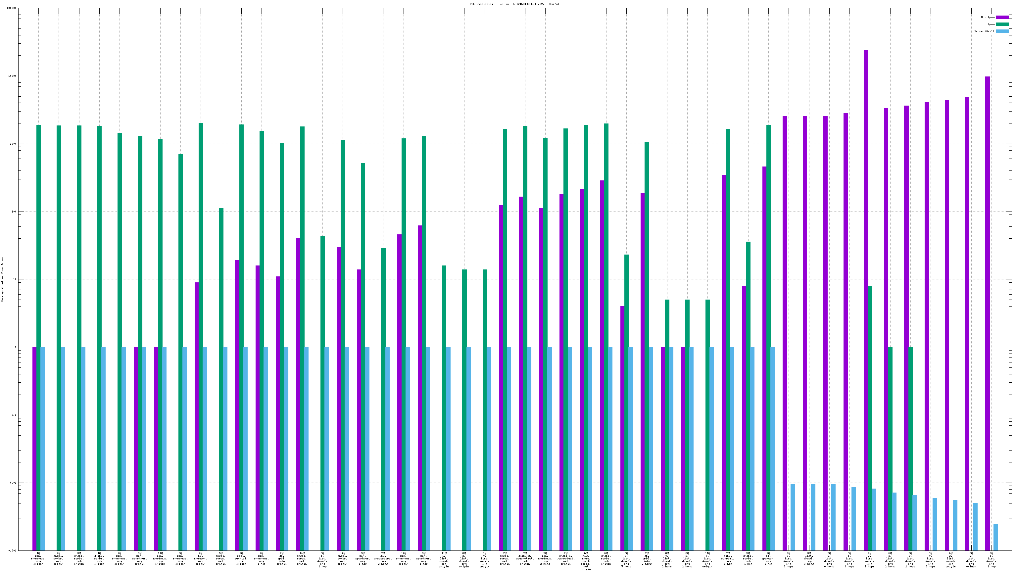Click the 'Score (0..1)' legend label text
The image size is (1017, 572).
coord(984,31)
